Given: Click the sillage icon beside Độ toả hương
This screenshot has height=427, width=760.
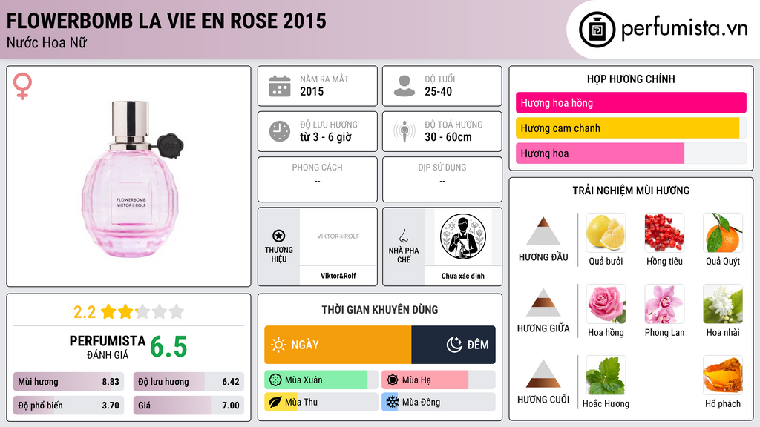Looking at the screenshot, I should coord(404,131).
